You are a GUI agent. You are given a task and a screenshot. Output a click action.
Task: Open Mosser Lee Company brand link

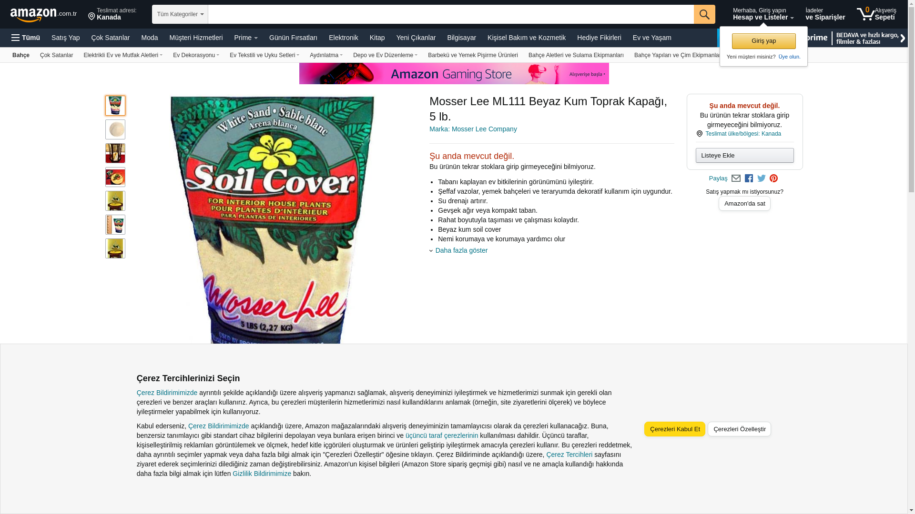[x=473, y=129]
